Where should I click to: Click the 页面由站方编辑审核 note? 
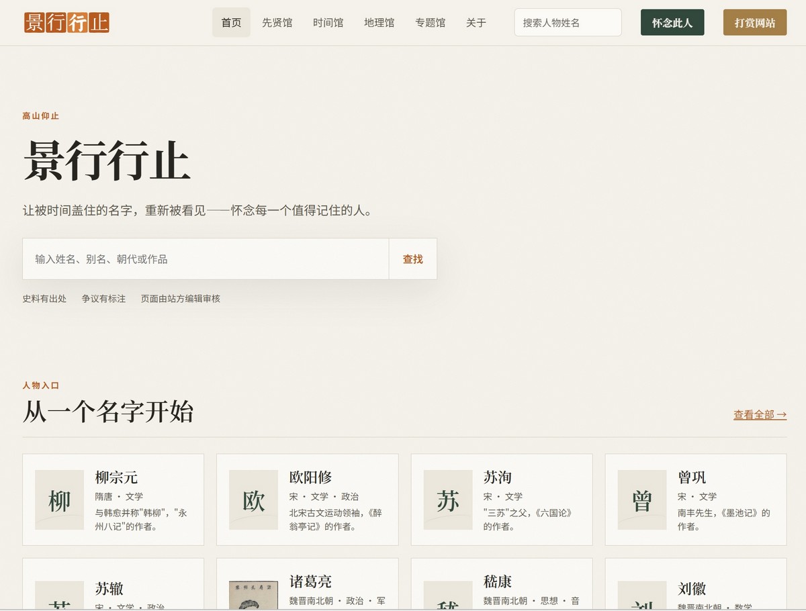181,299
